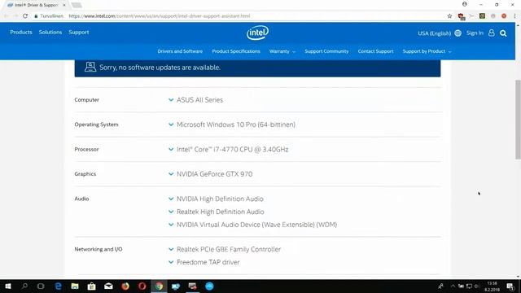Click the Intel logo in header

(x=257, y=33)
